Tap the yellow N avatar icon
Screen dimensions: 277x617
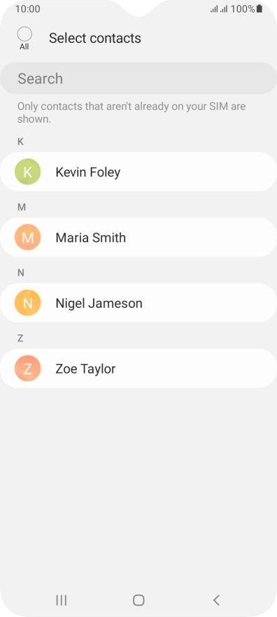click(x=27, y=303)
